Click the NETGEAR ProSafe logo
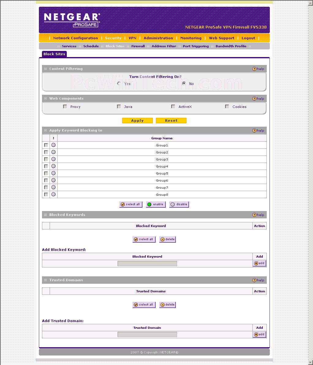Viewport: 313px width, 365px height. 72,20
